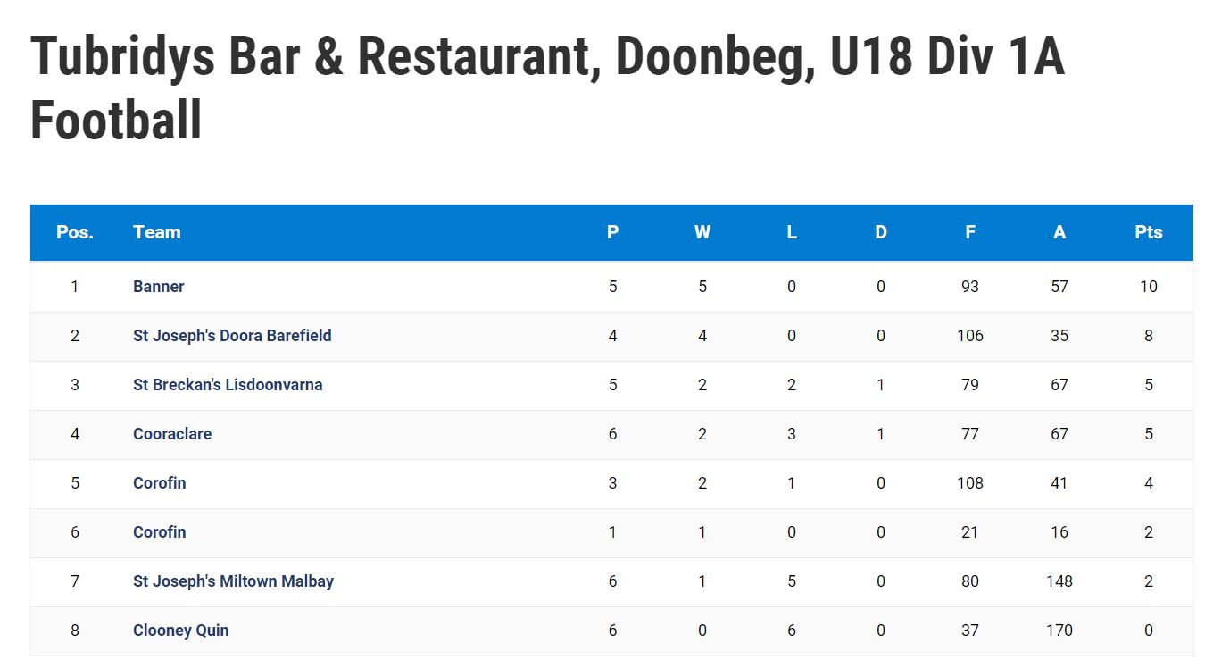Click the Pts column header
The height and width of the screenshot is (669, 1213).
(x=1149, y=232)
